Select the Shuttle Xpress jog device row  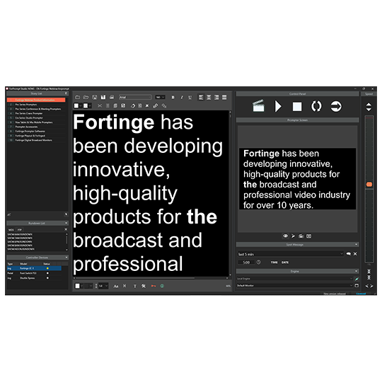click(x=34, y=278)
